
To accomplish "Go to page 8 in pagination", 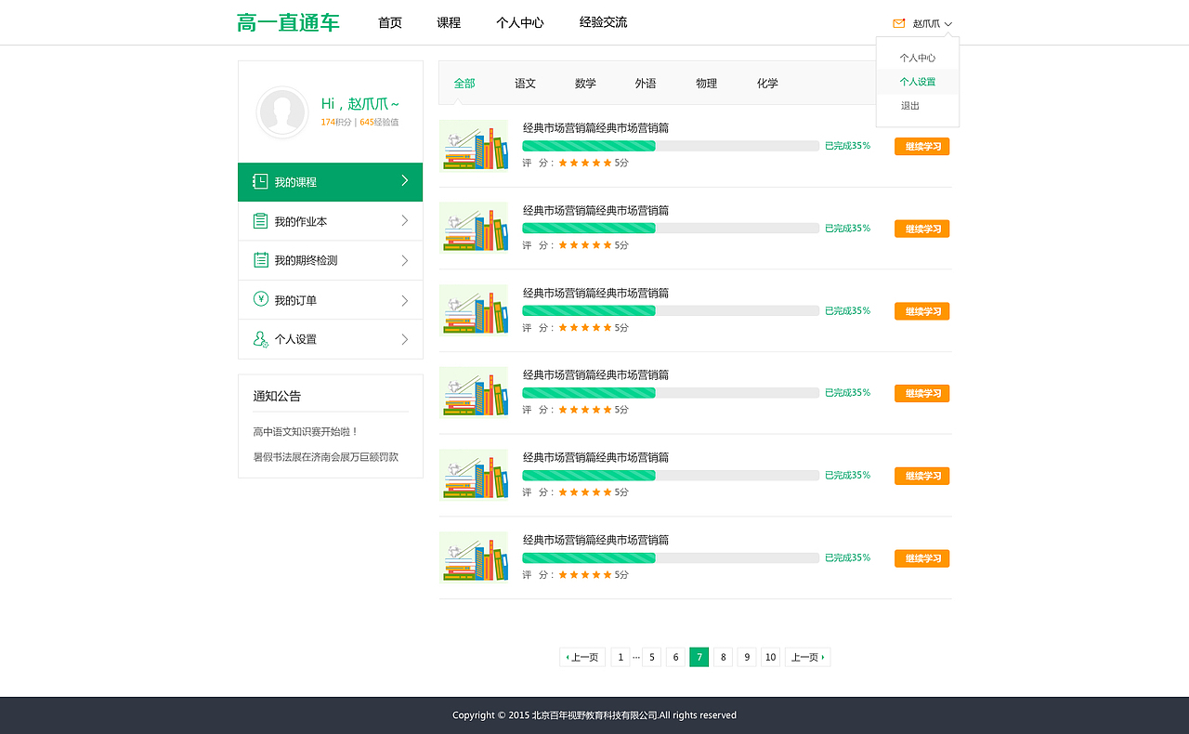I will (723, 657).
